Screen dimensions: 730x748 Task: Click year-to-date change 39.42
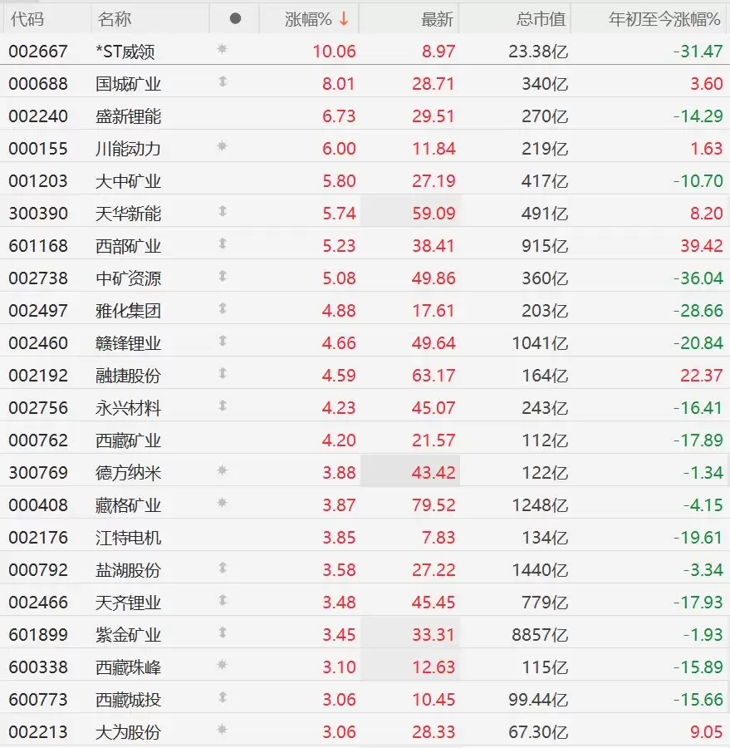point(702,246)
